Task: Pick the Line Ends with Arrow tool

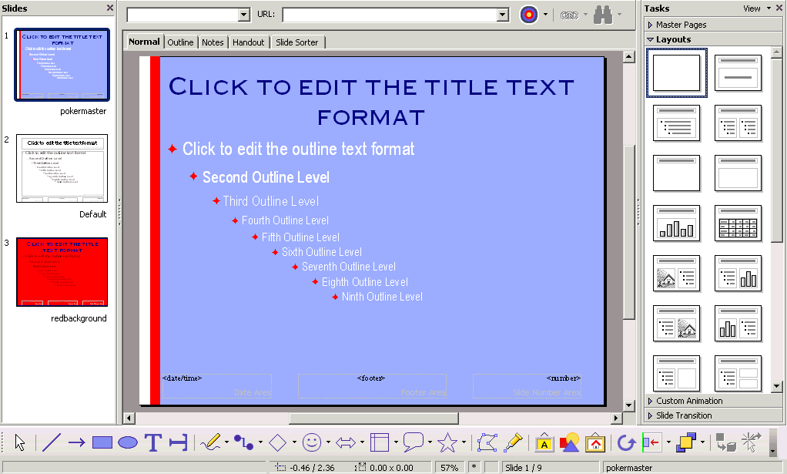Action: pyautogui.click(x=76, y=442)
